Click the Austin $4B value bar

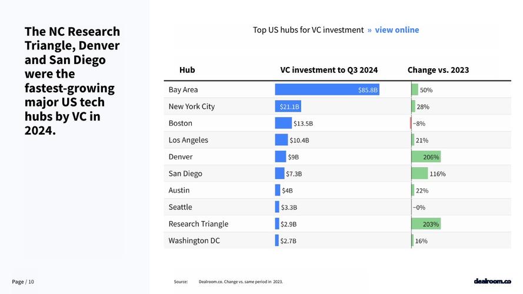click(278, 191)
